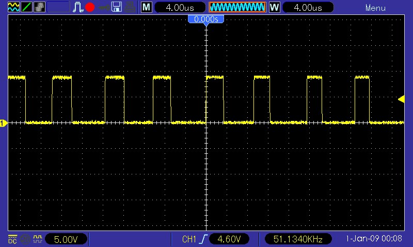Click the CH1 ground level marker

4,123
